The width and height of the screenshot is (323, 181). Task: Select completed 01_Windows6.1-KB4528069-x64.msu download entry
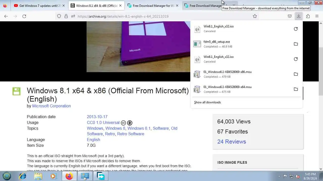point(246,89)
